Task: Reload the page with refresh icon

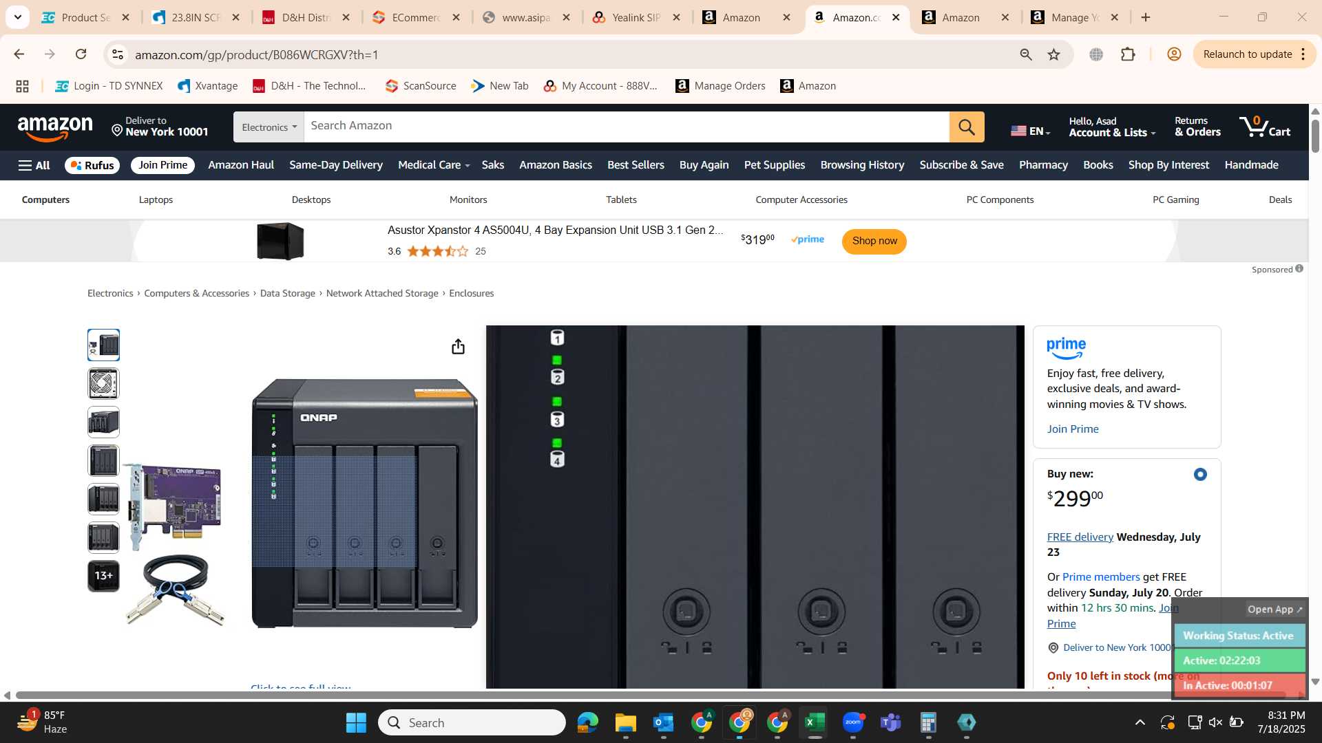Action: point(81,54)
